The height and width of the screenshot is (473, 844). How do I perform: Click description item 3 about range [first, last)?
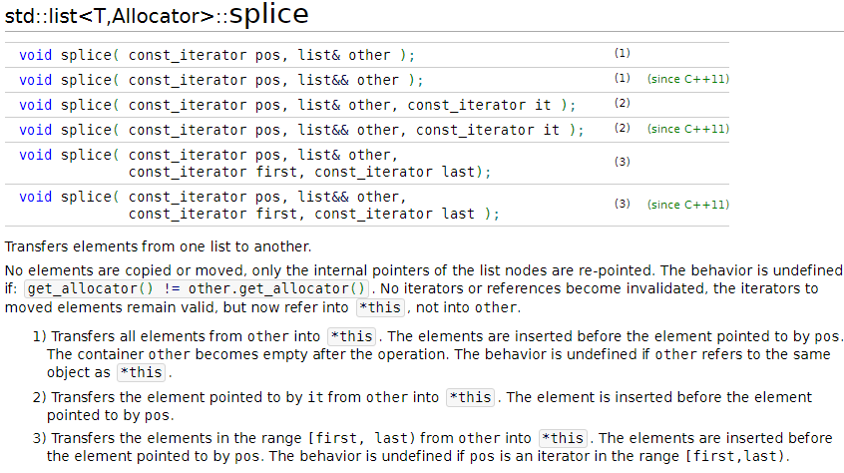point(432,447)
